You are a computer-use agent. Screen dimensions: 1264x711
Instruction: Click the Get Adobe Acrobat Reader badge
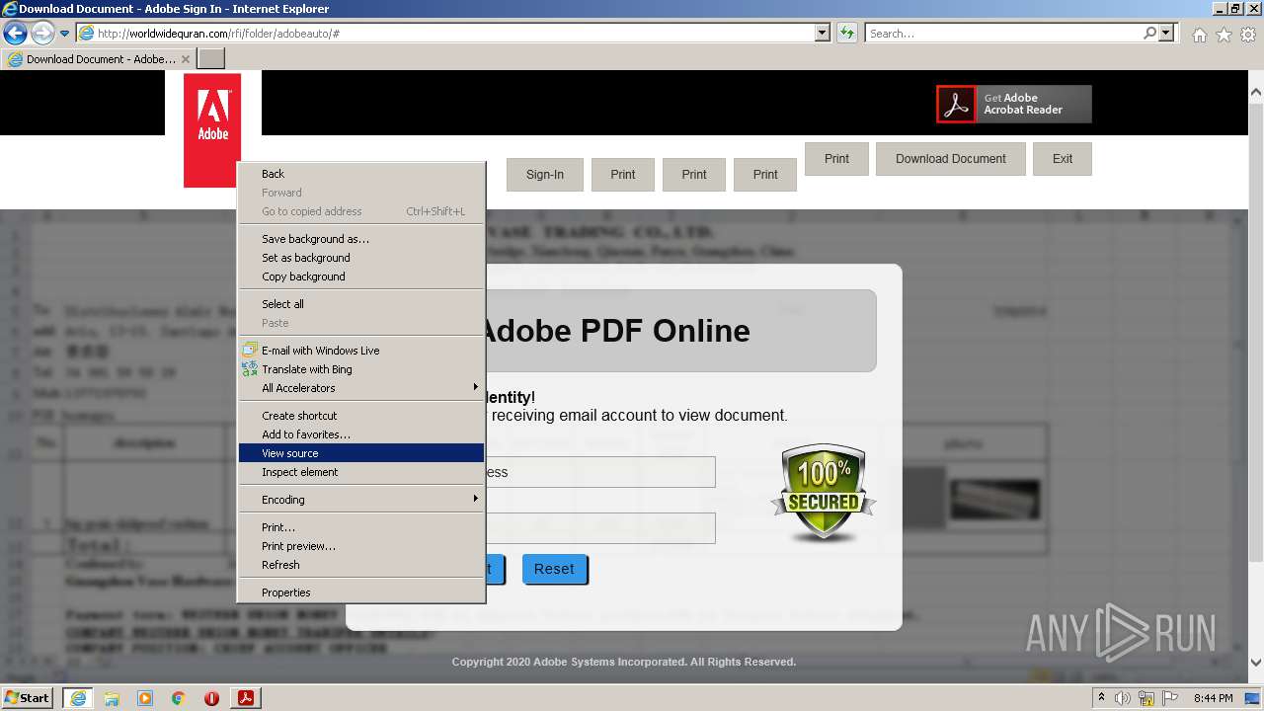tap(1014, 104)
